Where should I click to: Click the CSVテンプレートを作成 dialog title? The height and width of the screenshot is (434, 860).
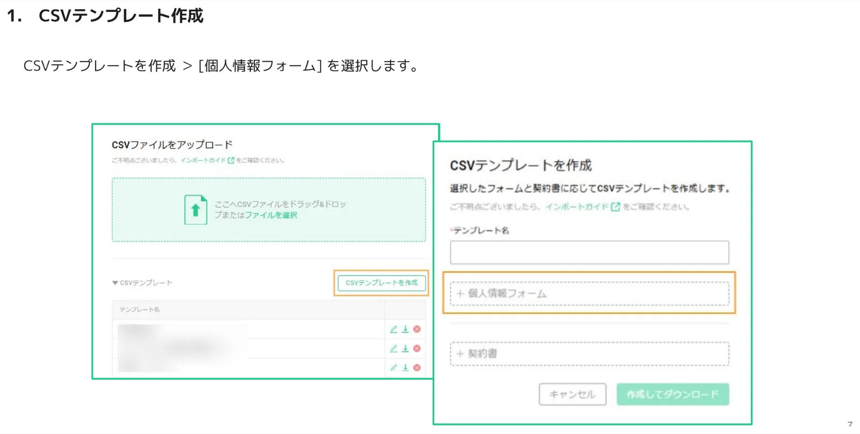tap(521, 165)
